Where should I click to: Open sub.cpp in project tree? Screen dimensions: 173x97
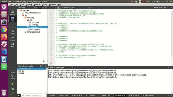pyautogui.click(x=35, y=25)
